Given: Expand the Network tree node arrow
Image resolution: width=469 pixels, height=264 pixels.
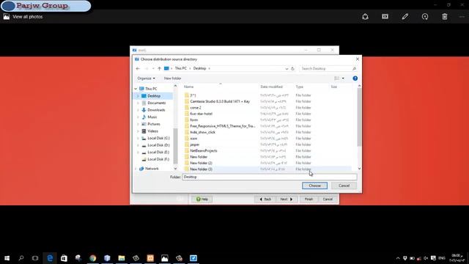Looking at the screenshot, I should point(136,169).
